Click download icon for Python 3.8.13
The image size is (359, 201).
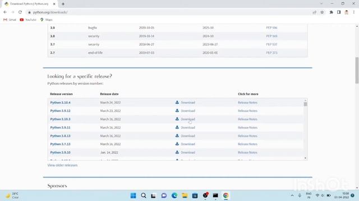177,136
